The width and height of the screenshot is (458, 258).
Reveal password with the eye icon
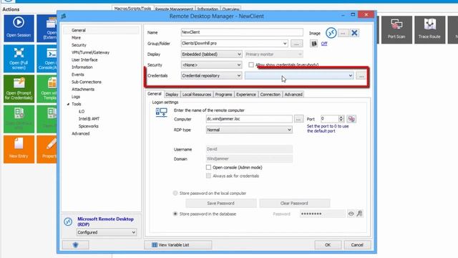pos(351,214)
